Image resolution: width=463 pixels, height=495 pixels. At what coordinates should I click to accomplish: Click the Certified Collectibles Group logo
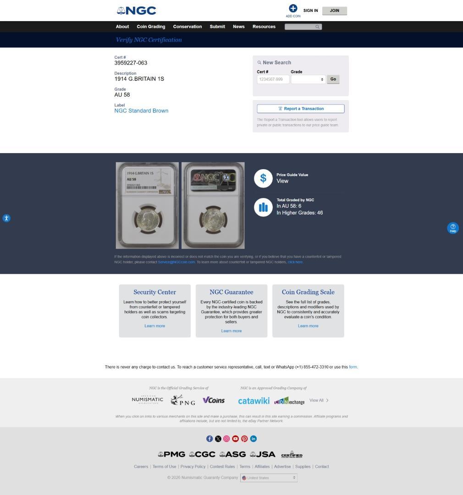(x=292, y=454)
